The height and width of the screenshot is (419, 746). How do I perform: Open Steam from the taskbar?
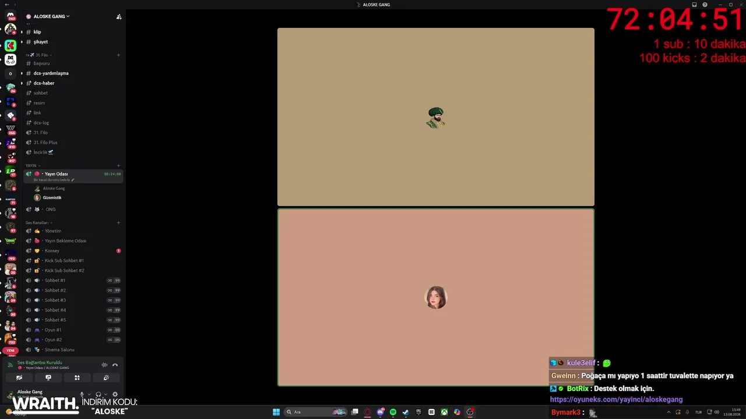click(406, 412)
